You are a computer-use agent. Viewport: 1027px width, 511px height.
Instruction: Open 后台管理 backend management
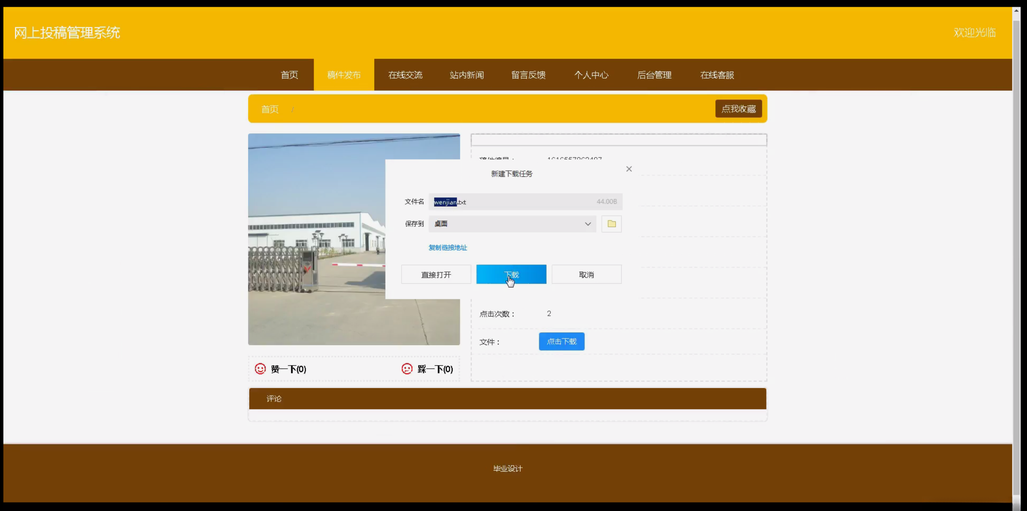click(654, 75)
